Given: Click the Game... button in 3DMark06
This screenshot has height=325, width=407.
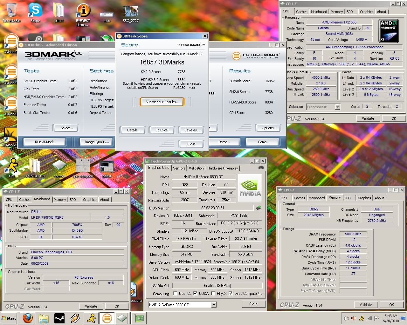Looking at the screenshot, I should (x=264, y=142).
